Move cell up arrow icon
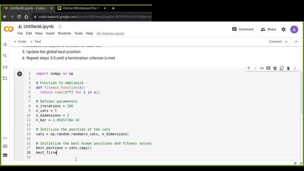Image resolution: width=304 pixels, height=171 pixels. coord(248,68)
